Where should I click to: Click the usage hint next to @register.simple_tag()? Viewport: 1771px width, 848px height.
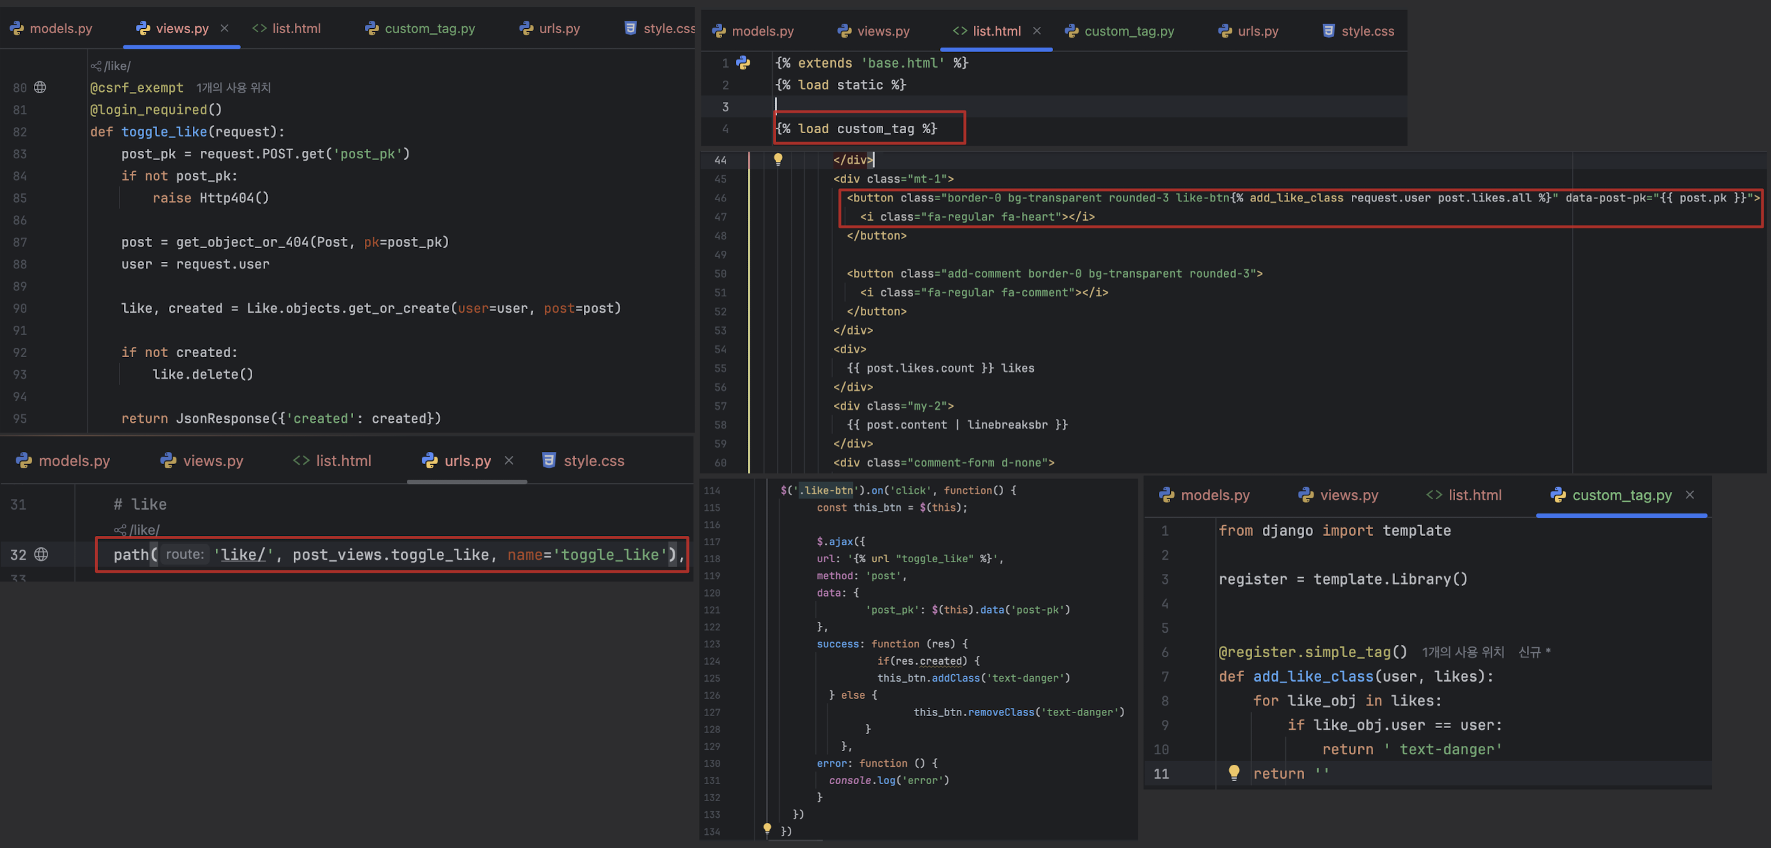click(x=1462, y=652)
